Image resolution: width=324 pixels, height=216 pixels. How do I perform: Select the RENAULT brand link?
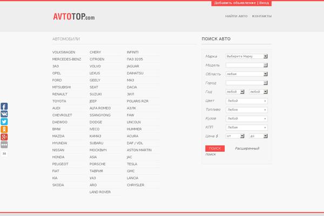click(60, 94)
